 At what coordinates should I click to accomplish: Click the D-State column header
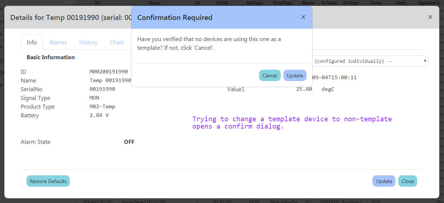coord(351,3)
